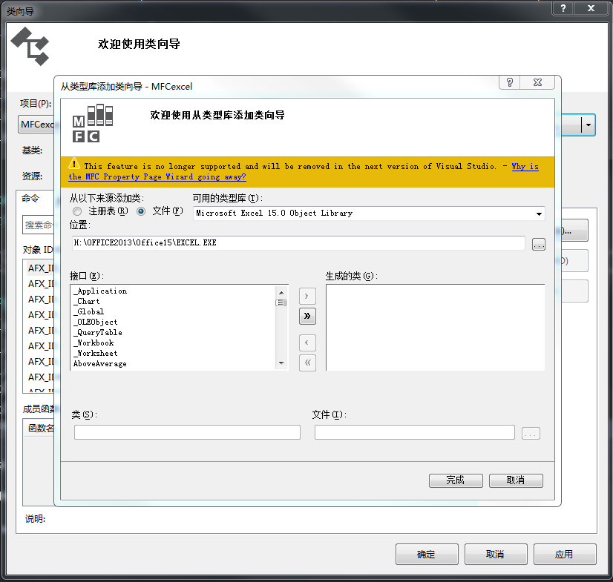Screen dimensions: 613x582
Task: Click the location path input field
Action: 298,243
